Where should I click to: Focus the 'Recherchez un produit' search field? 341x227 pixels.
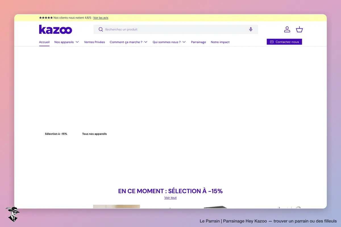pyautogui.click(x=176, y=30)
